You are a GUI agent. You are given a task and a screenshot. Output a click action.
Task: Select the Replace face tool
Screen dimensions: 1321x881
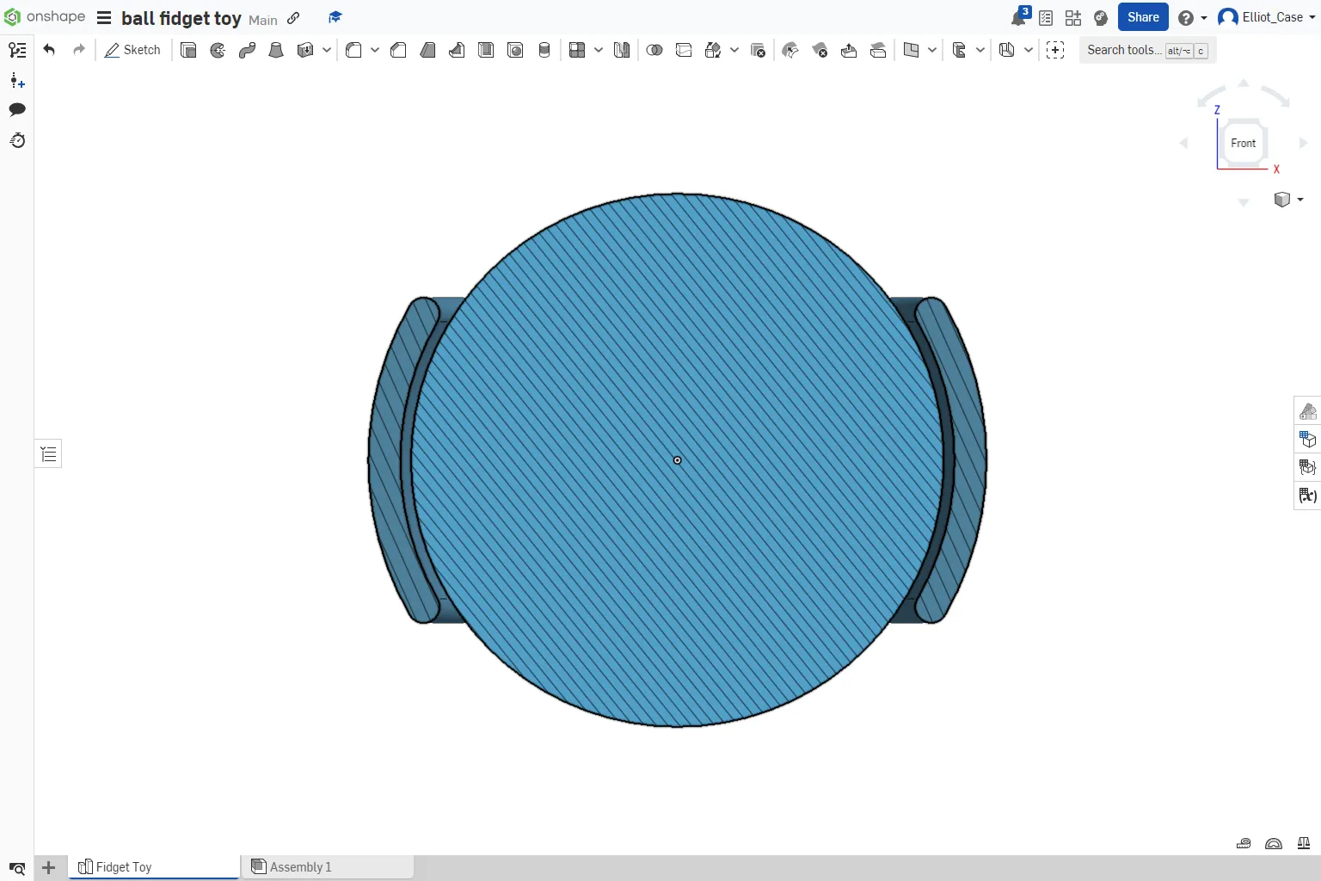point(878,50)
